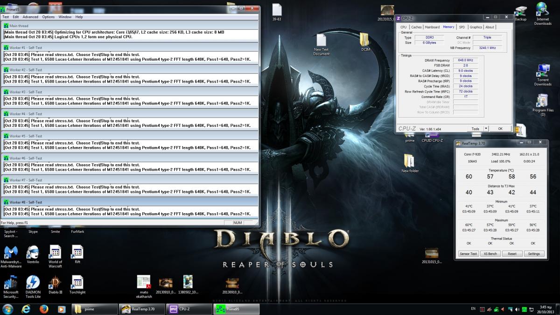Switch to the CPU tab in CPU-Z
This screenshot has width=560, height=315.
404,27
